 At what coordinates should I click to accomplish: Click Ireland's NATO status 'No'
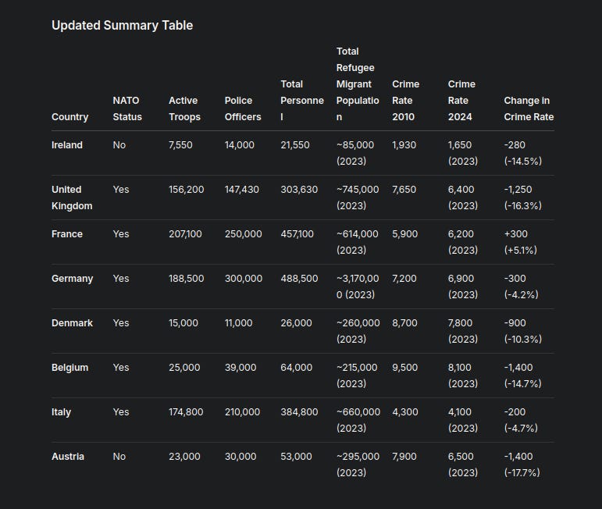tap(119, 145)
